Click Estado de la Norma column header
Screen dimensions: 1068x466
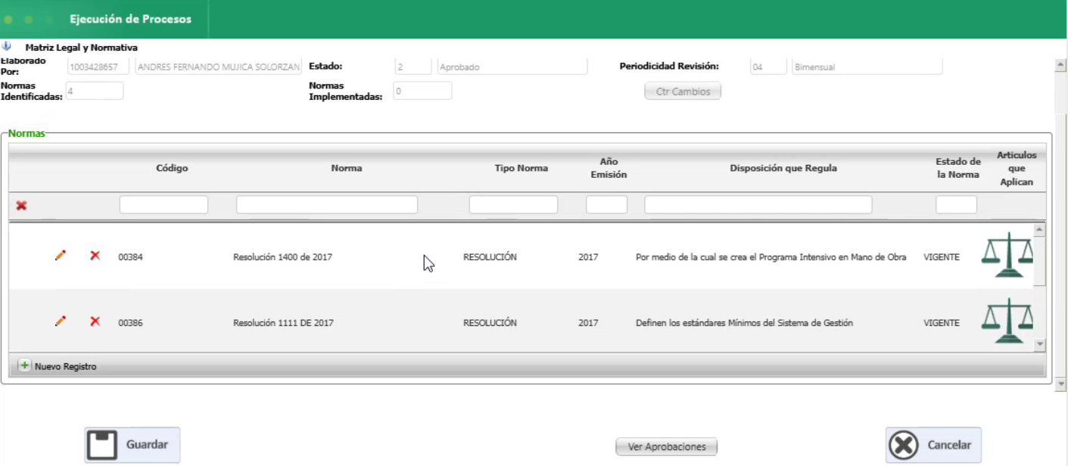tap(957, 168)
